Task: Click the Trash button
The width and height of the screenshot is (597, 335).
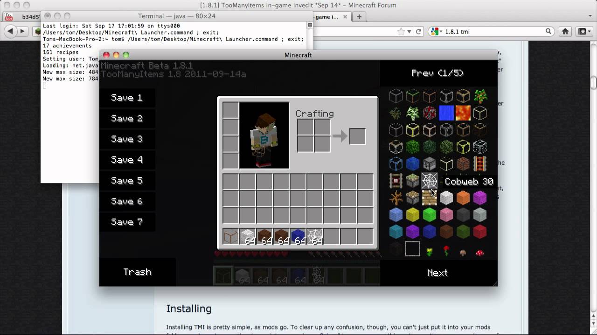Action: pyautogui.click(x=137, y=272)
